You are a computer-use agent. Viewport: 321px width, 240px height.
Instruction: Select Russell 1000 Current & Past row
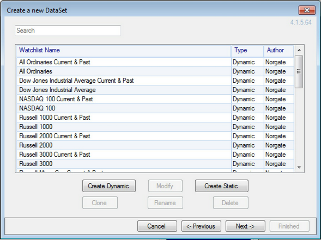[155, 118]
